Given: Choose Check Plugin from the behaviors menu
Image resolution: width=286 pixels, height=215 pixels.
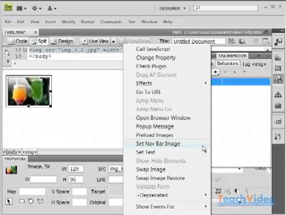Looking at the screenshot, I should (x=151, y=66).
